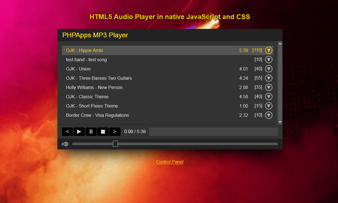Viewport: 338px width, 203px height.
Task: Click the Stop playback icon
Action: (103, 131)
